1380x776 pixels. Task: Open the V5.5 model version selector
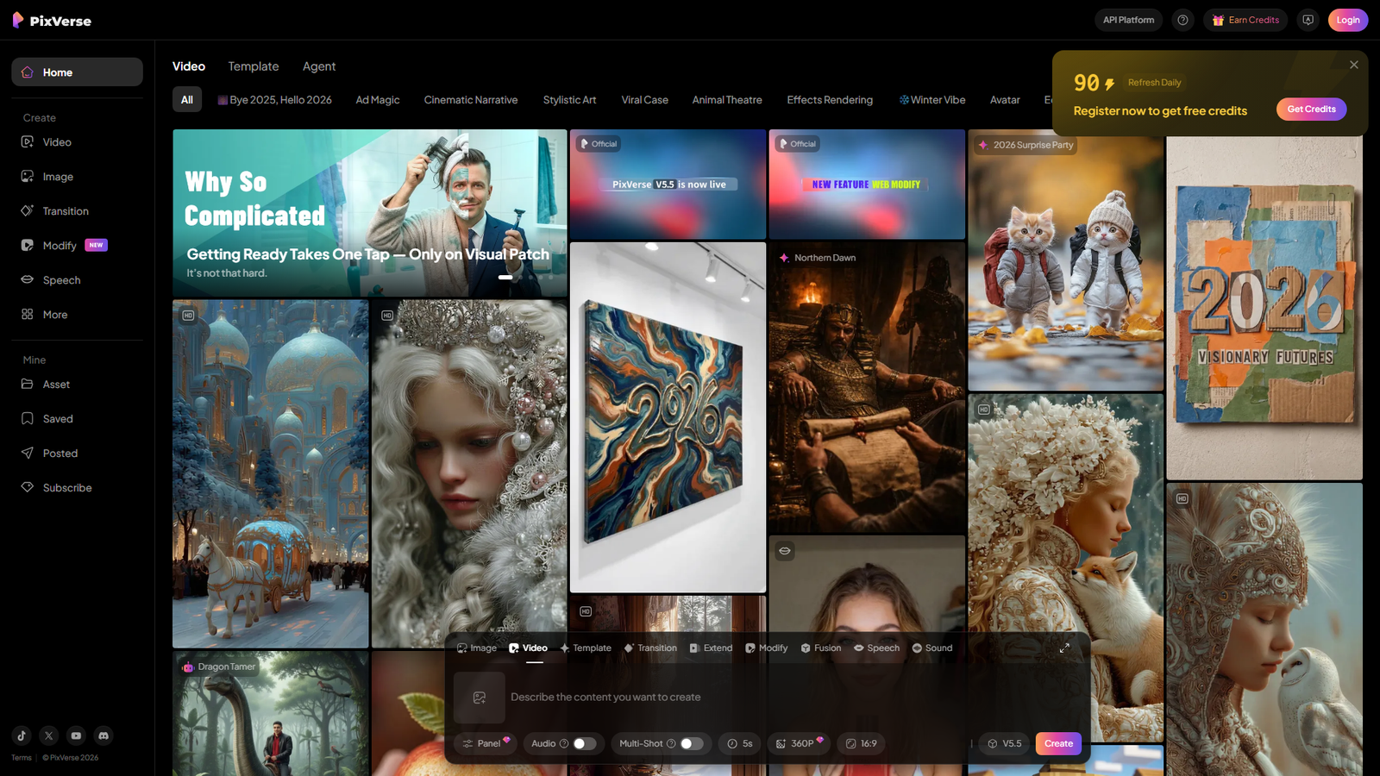click(1004, 743)
